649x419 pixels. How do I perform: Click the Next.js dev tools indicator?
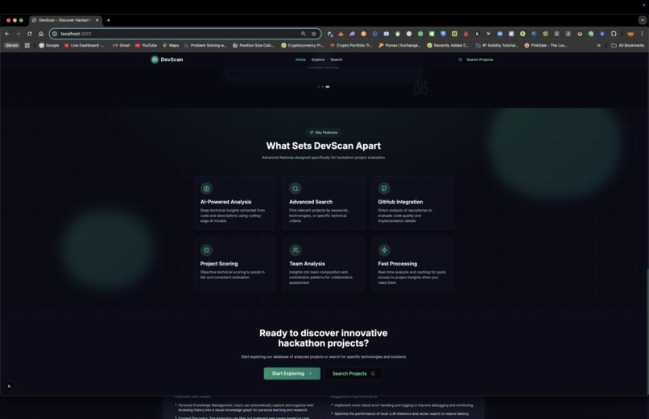pos(10,386)
